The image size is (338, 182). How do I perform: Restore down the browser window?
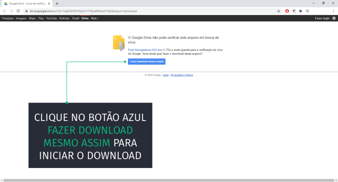(324, 3)
